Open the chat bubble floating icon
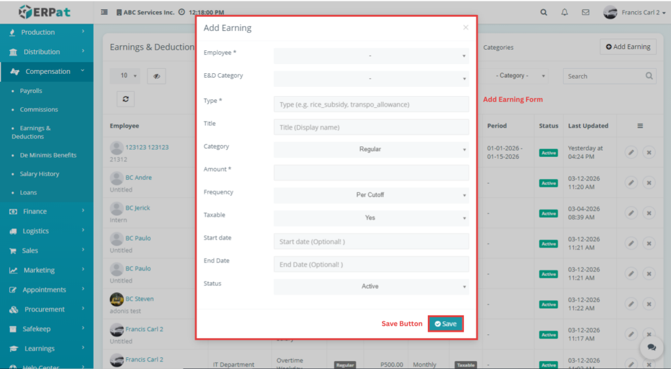 click(x=651, y=347)
